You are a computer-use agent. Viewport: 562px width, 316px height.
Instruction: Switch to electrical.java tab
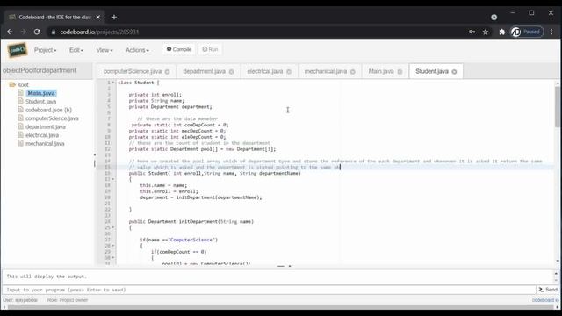point(265,71)
